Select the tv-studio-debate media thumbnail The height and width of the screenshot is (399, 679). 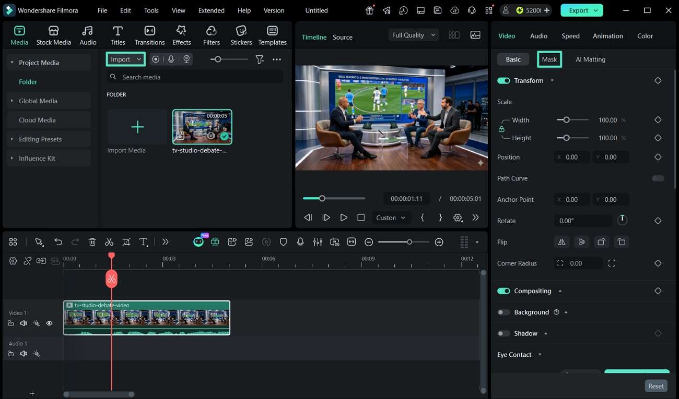click(x=202, y=127)
